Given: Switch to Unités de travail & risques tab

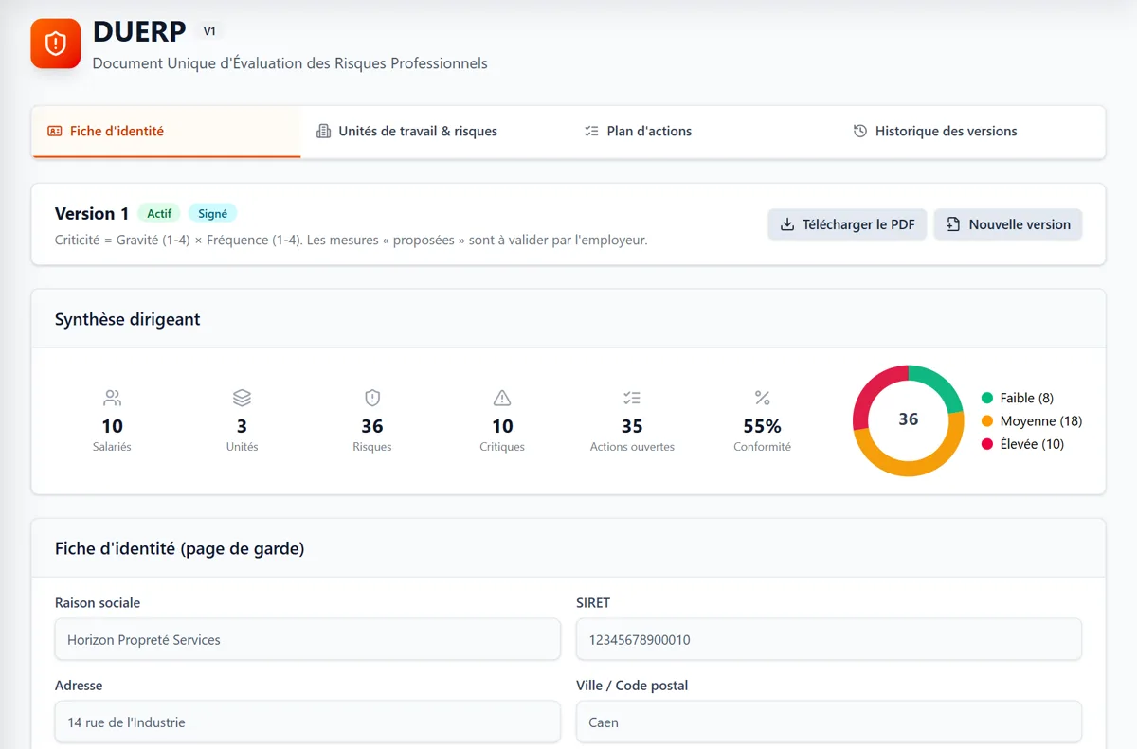Looking at the screenshot, I should tap(434, 132).
